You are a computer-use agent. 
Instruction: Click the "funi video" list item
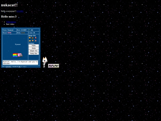pos(10,24)
